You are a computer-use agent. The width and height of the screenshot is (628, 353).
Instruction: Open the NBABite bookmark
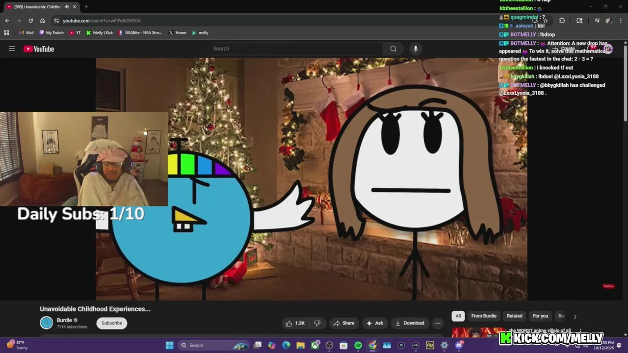click(x=140, y=33)
